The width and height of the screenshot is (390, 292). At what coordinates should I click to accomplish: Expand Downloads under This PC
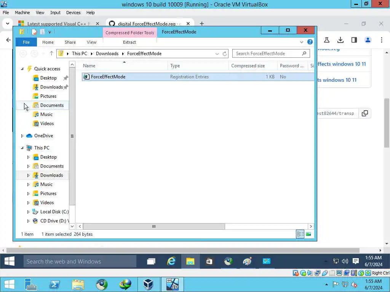click(x=28, y=175)
